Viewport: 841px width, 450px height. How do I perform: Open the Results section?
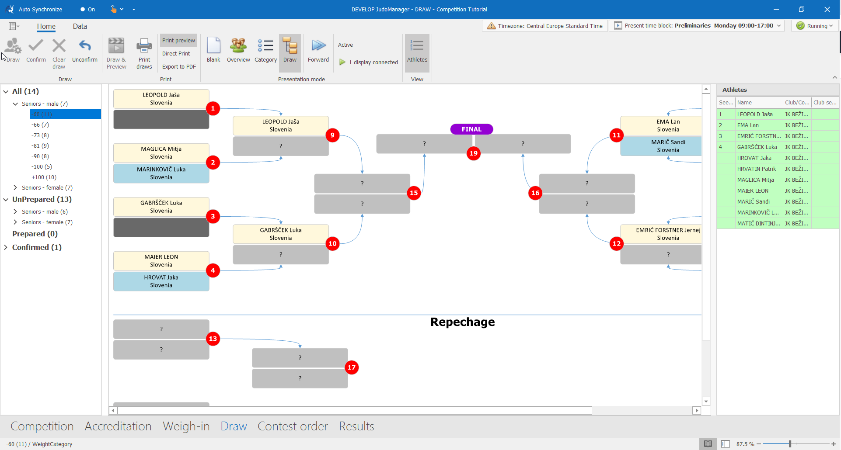(x=356, y=426)
